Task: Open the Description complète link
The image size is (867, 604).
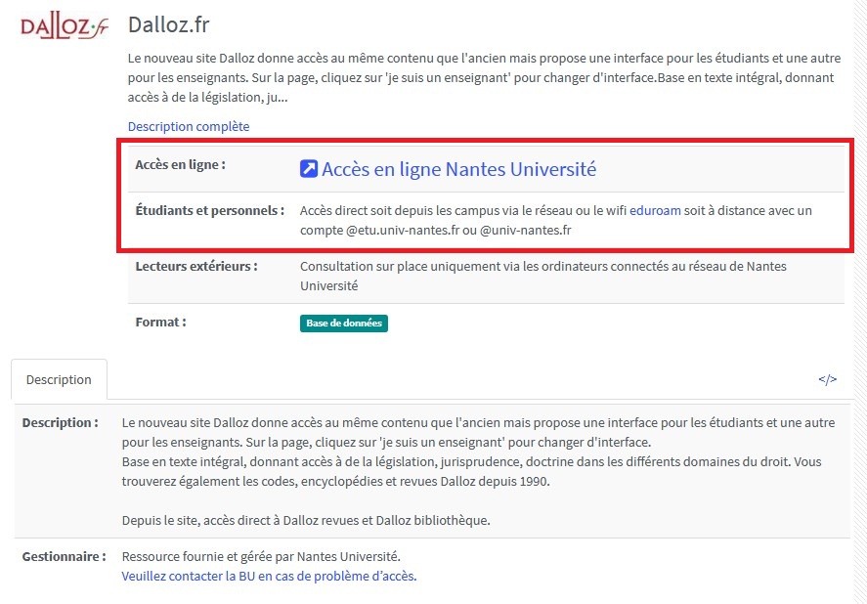Action: [189, 126]
